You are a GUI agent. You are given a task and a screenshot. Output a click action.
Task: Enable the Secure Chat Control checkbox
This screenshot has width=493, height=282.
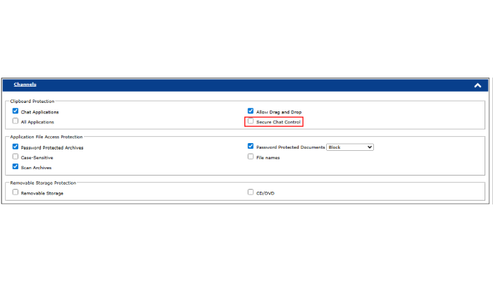(251, 121)
